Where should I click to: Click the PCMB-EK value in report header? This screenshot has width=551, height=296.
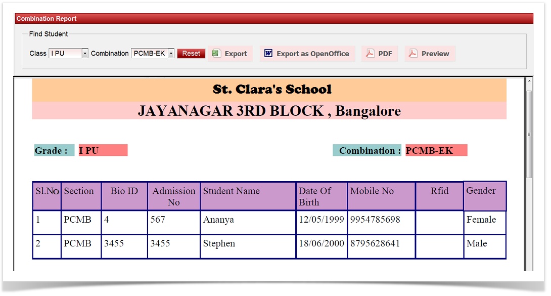coord(436,151)
